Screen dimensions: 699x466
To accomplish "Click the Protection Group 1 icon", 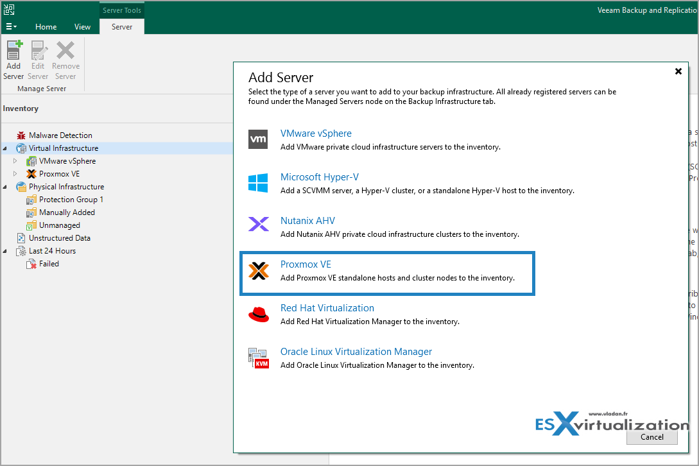I will tap(31, 200).
